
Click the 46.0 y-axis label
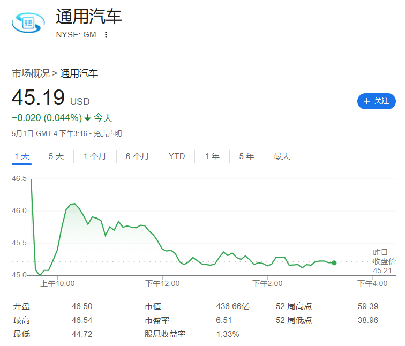coord(19,211)
